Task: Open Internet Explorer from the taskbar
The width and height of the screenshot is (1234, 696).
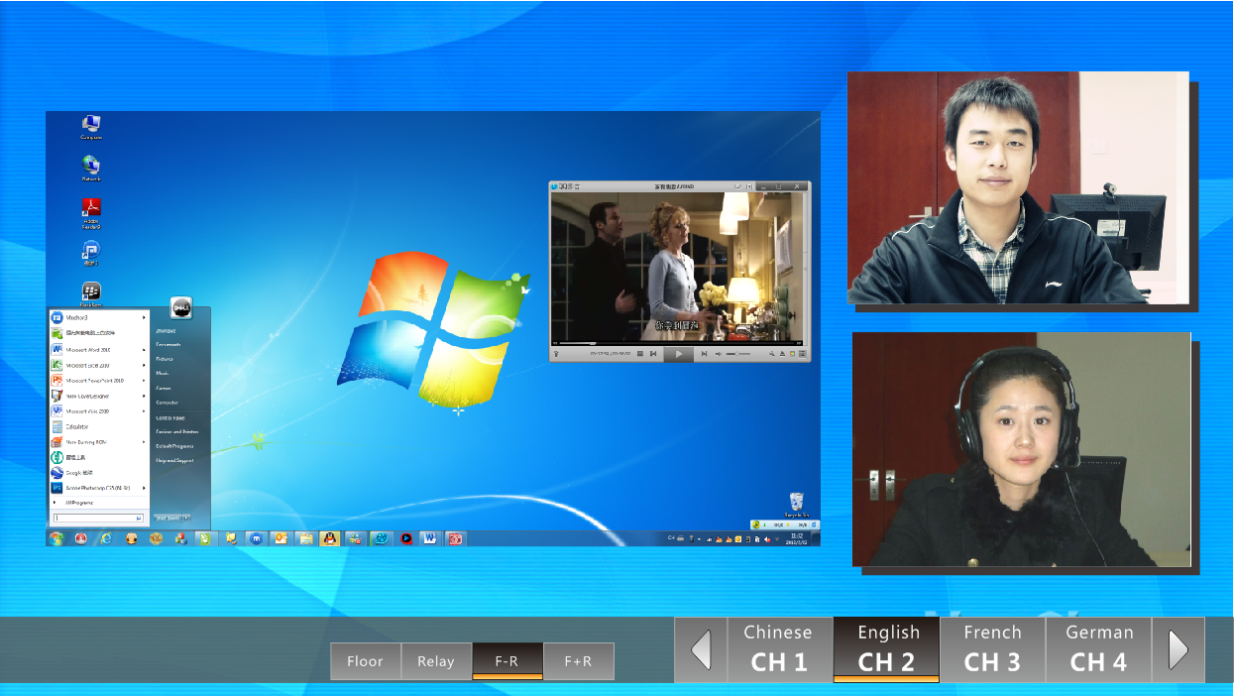Action: click(106, 538)
